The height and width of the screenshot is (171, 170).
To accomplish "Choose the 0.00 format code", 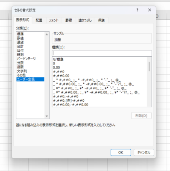I will coord(100,68).
